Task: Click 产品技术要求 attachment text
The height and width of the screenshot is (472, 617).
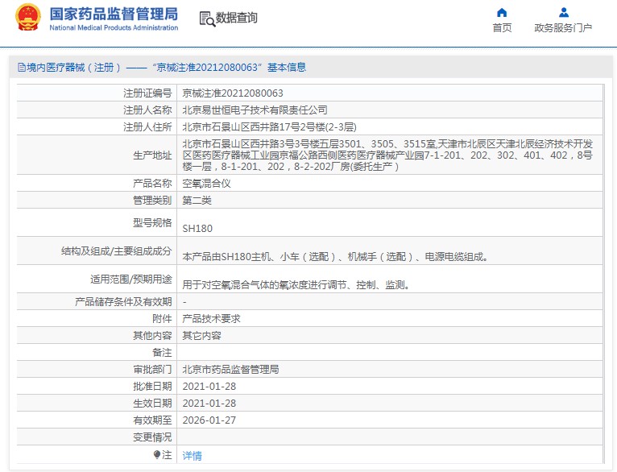Action: point(211,319)
